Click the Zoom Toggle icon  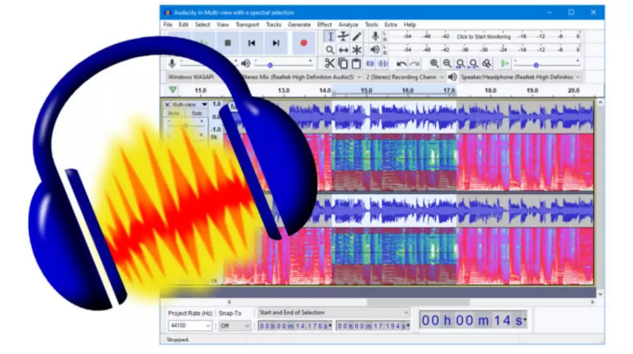[x=486, y=63]
